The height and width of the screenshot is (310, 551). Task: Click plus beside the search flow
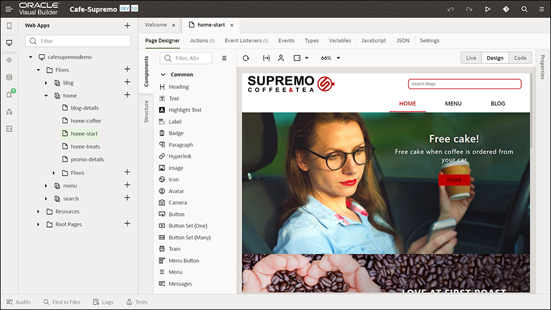(x=127, y=198)
